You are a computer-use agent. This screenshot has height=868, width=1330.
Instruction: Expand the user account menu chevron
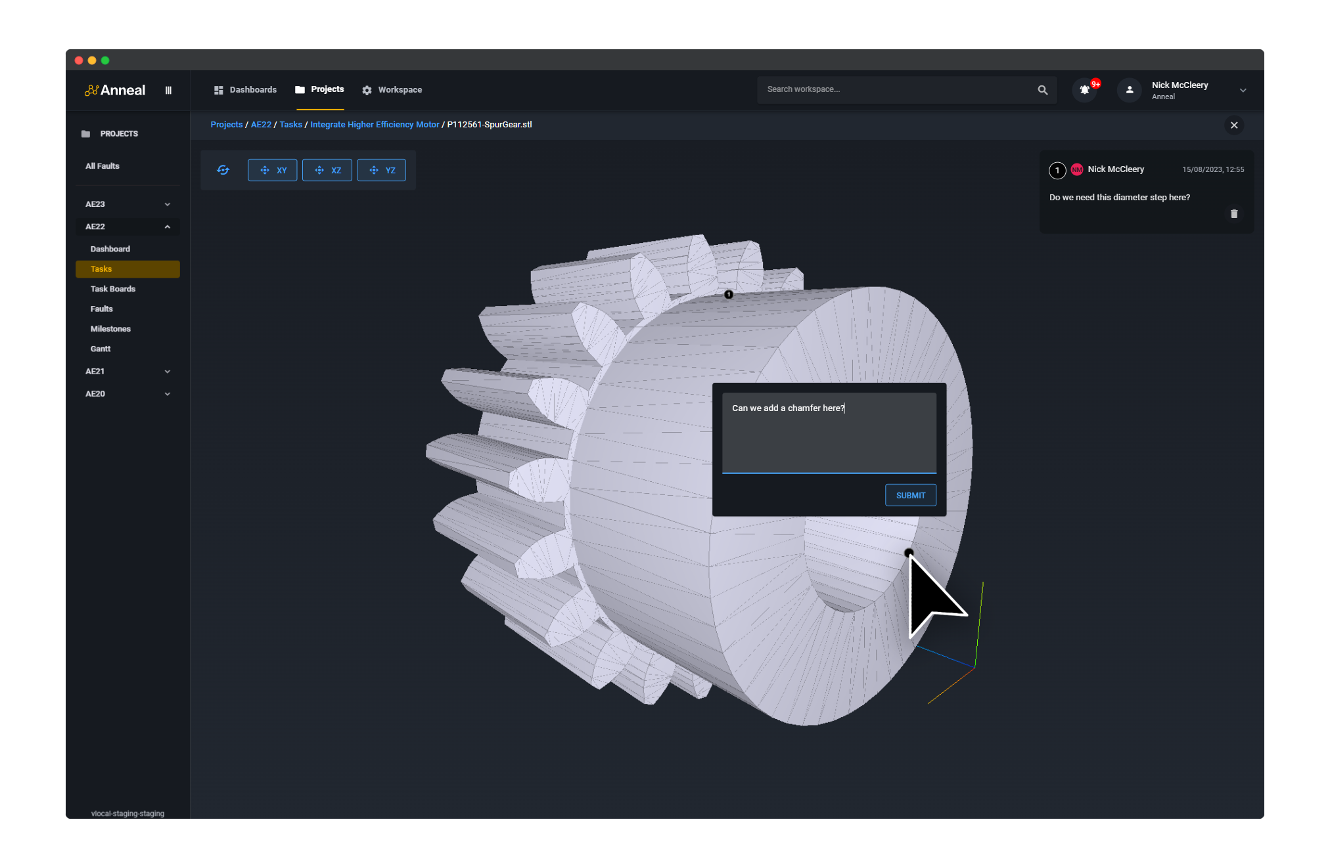pos(1243,90)
